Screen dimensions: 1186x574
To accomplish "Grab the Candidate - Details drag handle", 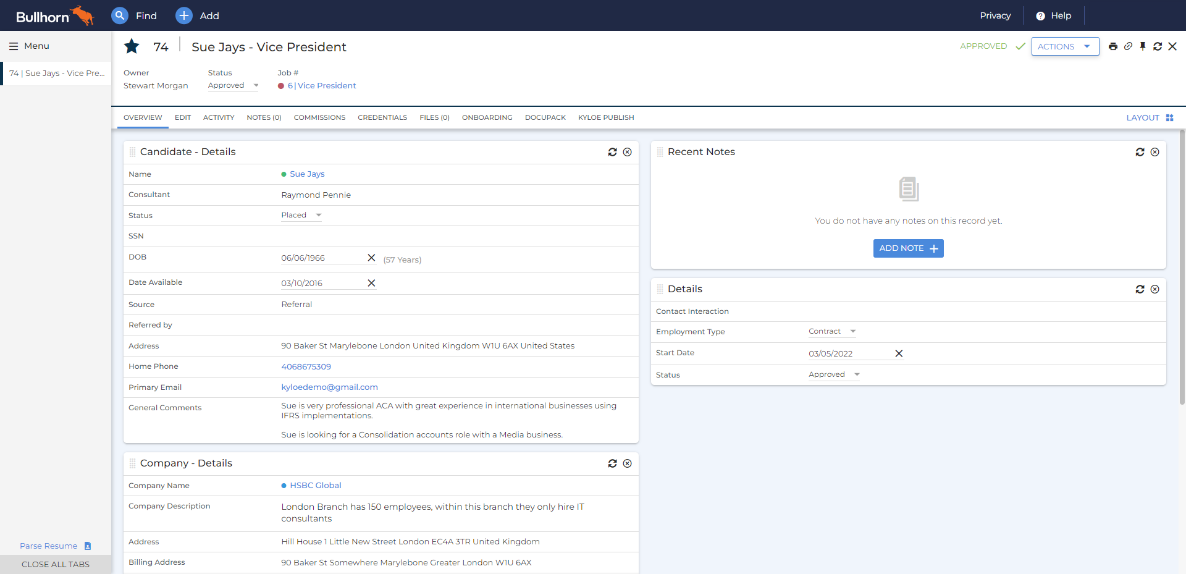I will pyautogui.click(x=132, y=152).
